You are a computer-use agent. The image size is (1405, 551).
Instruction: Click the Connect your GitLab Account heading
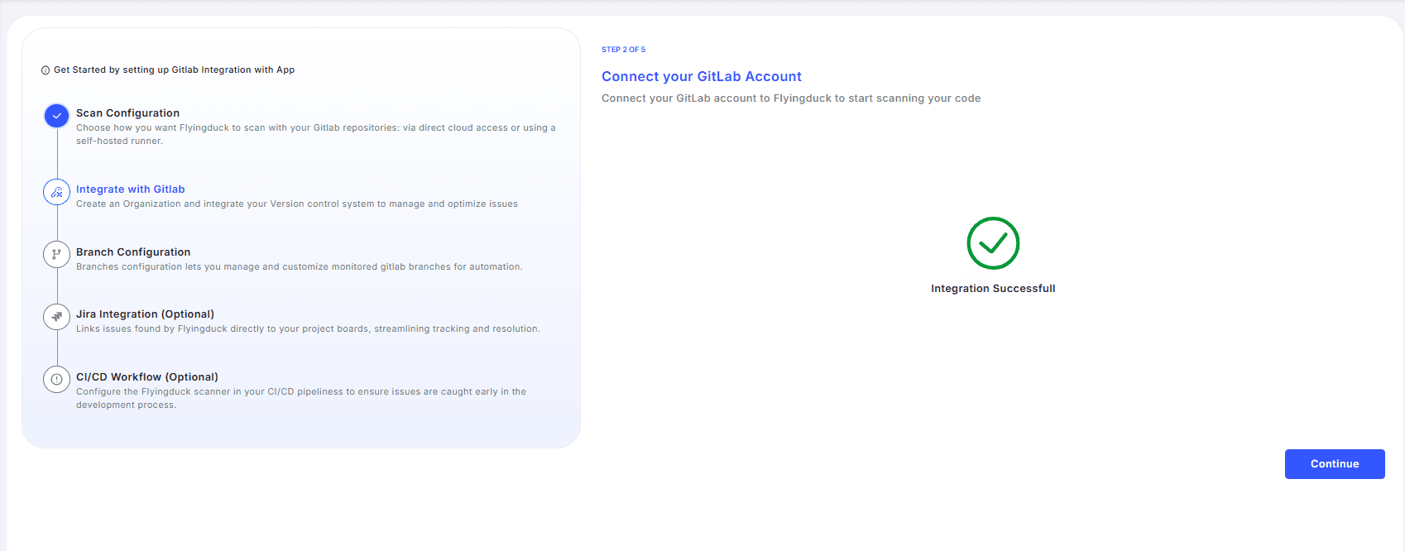[x=701, y=77]
